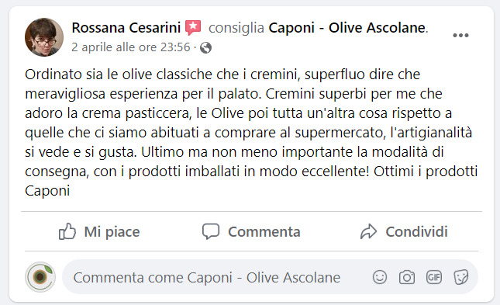Click the post timestamp 2 aprile alle ore 23:56
This screenshot has width=500, height=305.
[x=131, y=47]
